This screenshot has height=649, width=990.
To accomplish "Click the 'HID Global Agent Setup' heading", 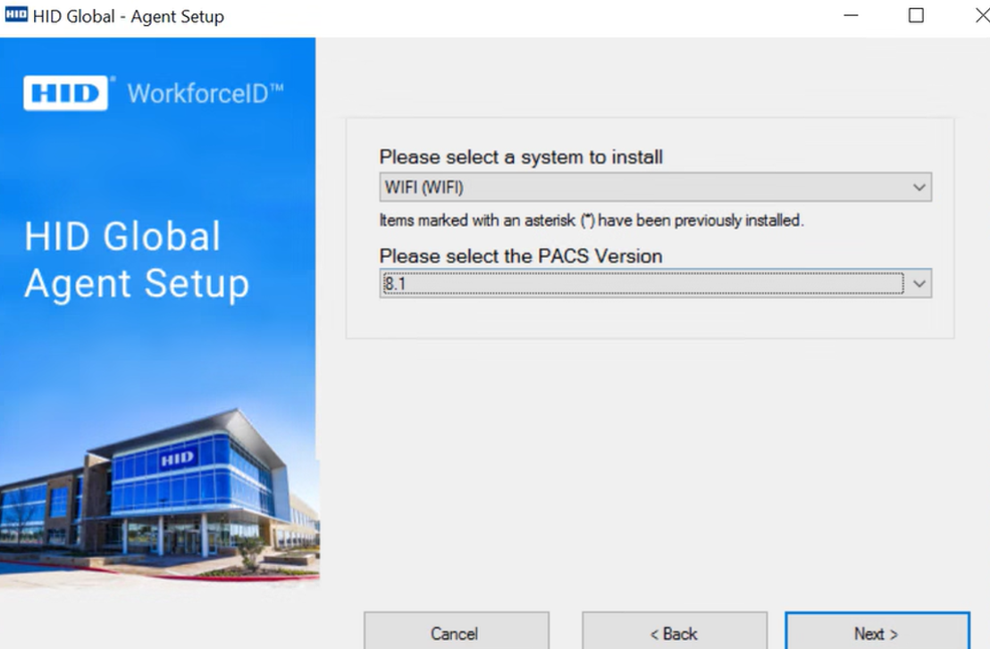I will 137,260.
